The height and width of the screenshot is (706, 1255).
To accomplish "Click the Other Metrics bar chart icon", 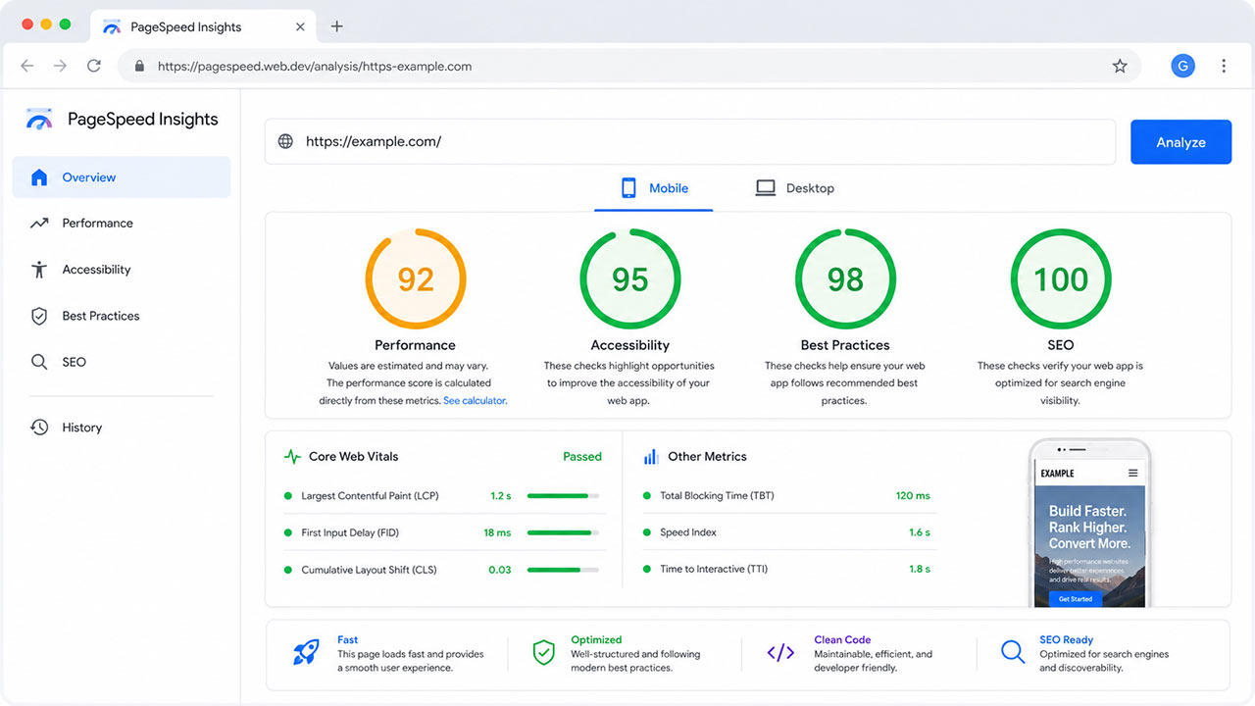I will pyautogui.click(x=651, y=457).
